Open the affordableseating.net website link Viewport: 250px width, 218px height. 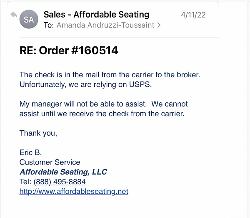point(74,192)
